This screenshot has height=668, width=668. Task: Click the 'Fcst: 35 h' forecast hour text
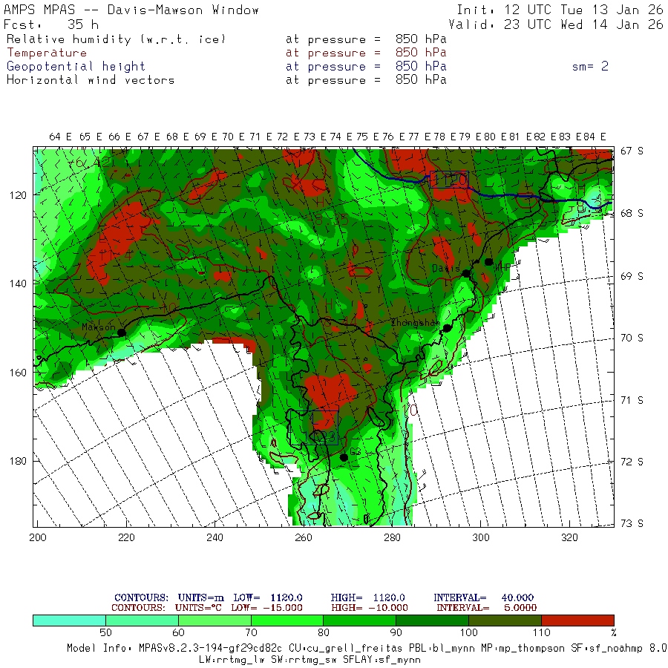click(51, 24)
